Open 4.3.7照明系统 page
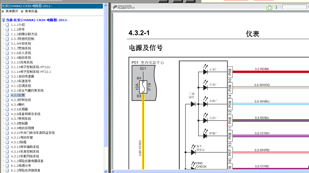309x173 pixels. [21, 119]
